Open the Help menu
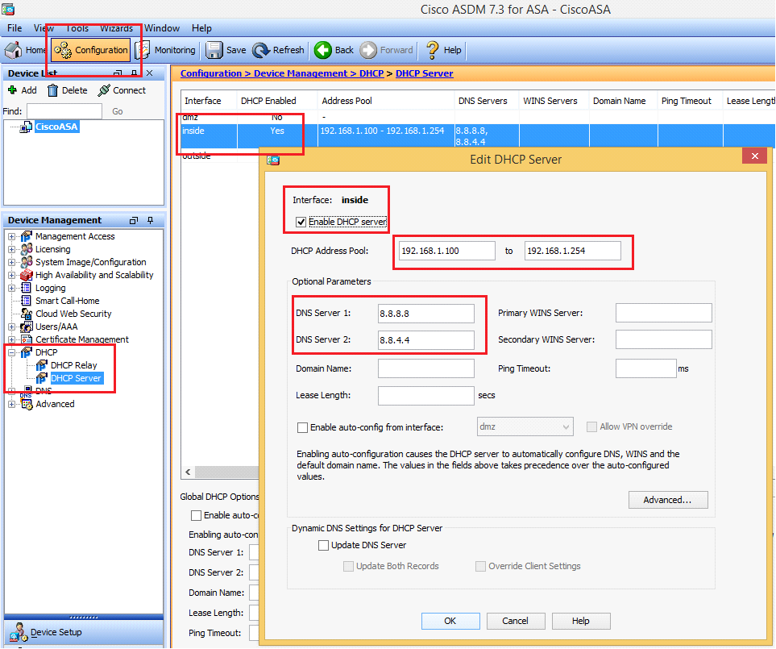The width and height of the screenshot is (776, 649). coord(201,28)
